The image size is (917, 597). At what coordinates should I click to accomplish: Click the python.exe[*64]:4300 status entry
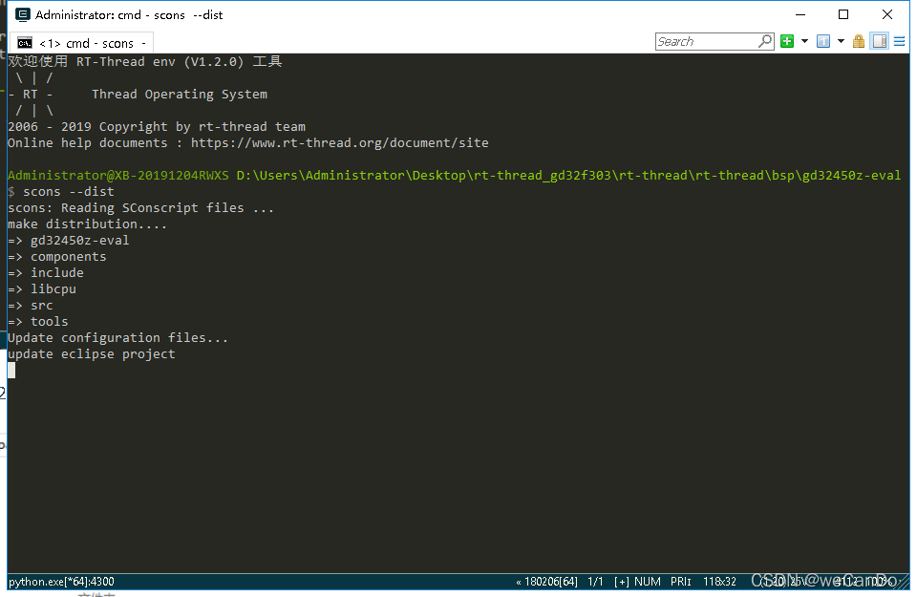coord(61,582)
